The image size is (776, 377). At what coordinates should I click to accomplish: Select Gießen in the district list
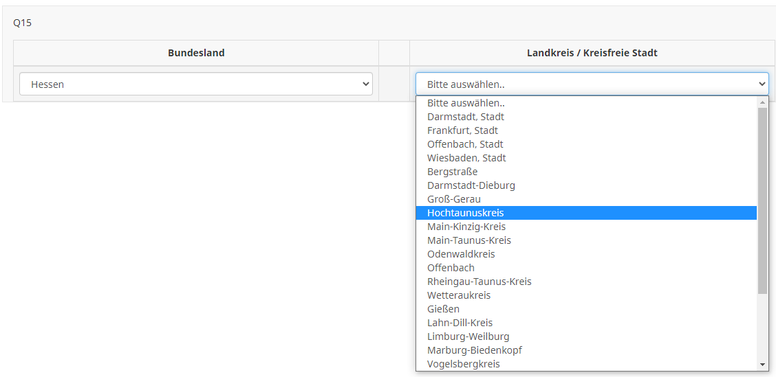443,309
